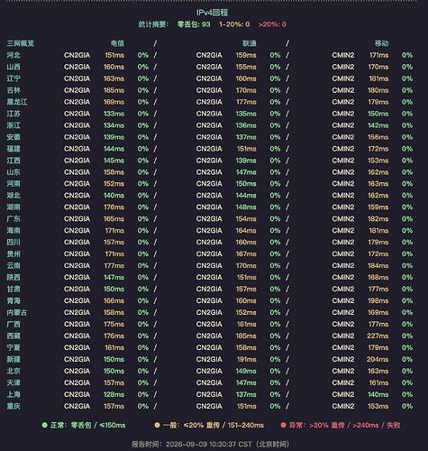
Task: Click the '184ms' 移动 latency for 云南
Action: 378,266
